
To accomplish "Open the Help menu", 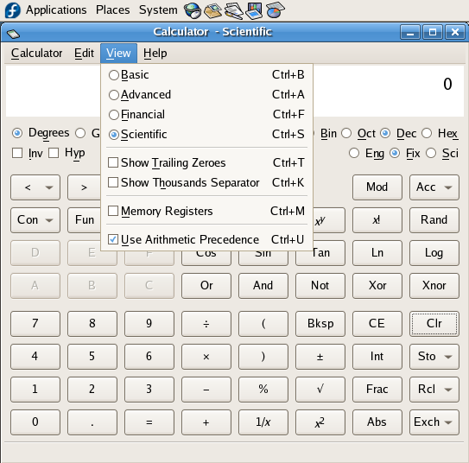I will [155, 54].
